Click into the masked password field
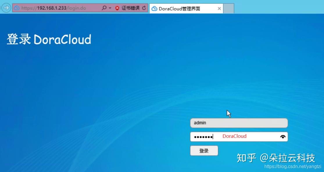 coord(239,137)
